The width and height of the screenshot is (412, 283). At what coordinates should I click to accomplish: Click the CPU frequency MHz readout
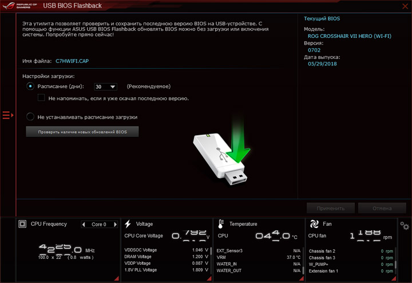67,249
